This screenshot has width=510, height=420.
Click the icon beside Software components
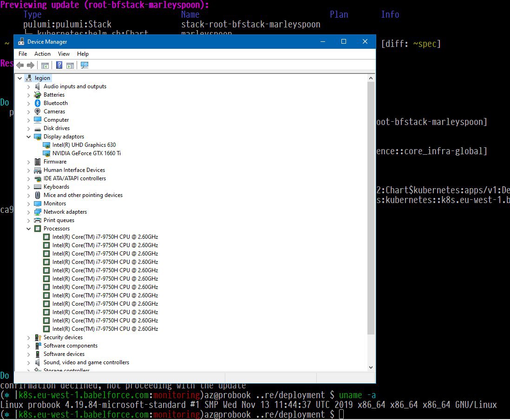pyautogui.click(x=38, y=346)
